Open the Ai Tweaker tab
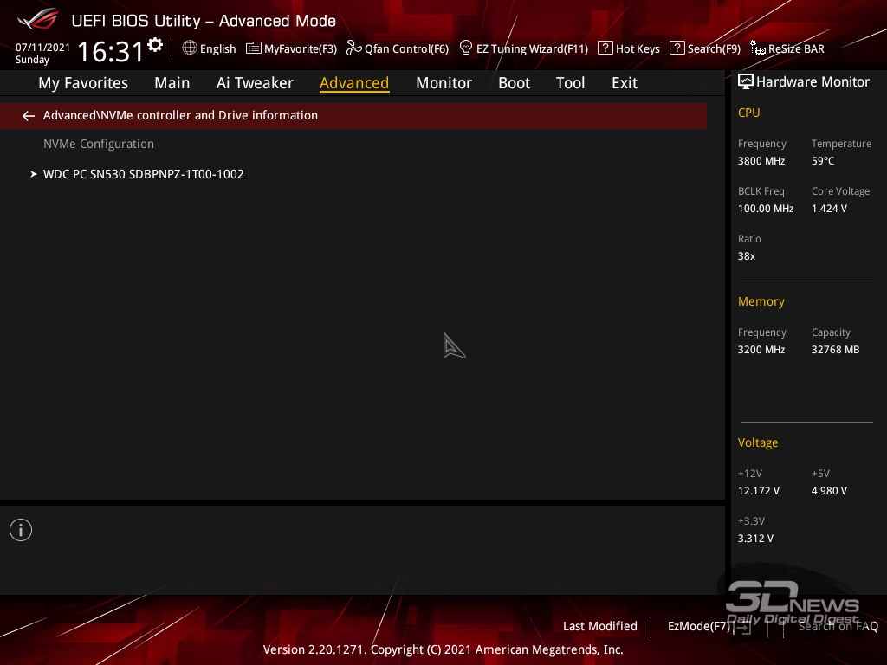The height and width of the screenshot is (665, 887). [x=255, y=83]
